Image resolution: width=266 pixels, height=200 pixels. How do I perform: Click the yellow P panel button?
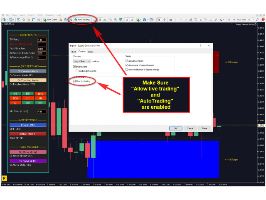pos(4,178)
